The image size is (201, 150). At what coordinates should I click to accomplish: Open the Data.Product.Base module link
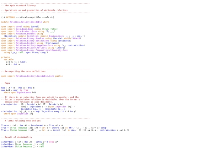(26, 31)
